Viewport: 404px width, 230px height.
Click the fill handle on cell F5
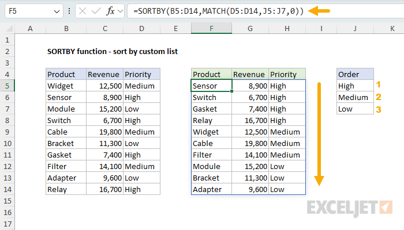[231, 91]
